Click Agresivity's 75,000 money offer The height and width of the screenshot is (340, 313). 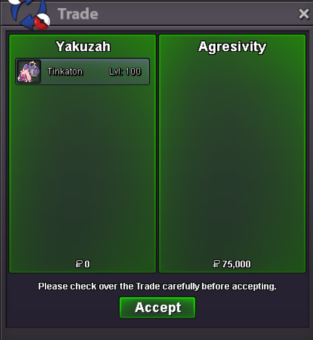[x=236, y=264]
